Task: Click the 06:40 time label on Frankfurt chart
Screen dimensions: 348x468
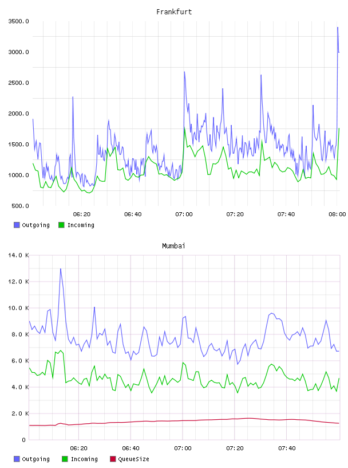Action: (133, 214)
